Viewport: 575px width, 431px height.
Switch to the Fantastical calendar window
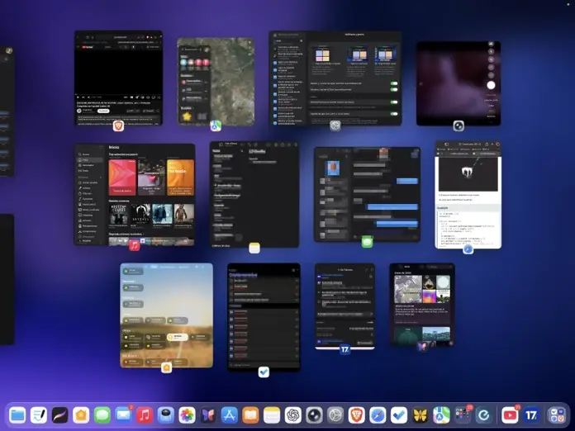[345, 306]
